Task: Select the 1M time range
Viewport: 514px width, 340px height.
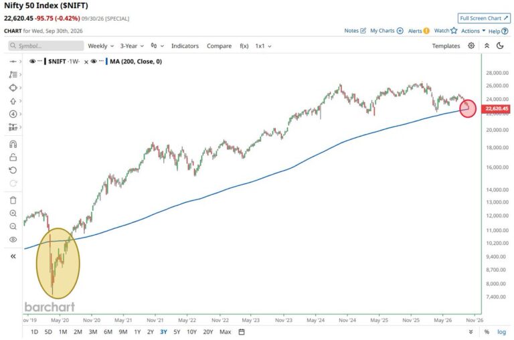Action: pos(63,332)
